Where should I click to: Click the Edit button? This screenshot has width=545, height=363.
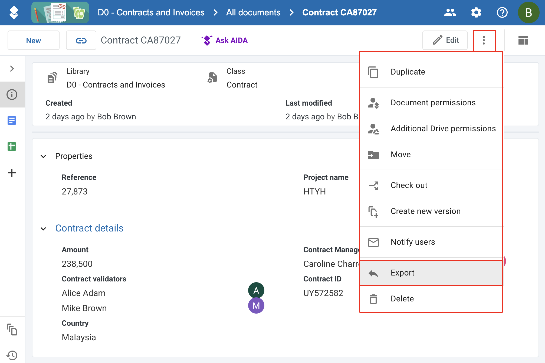445,41
